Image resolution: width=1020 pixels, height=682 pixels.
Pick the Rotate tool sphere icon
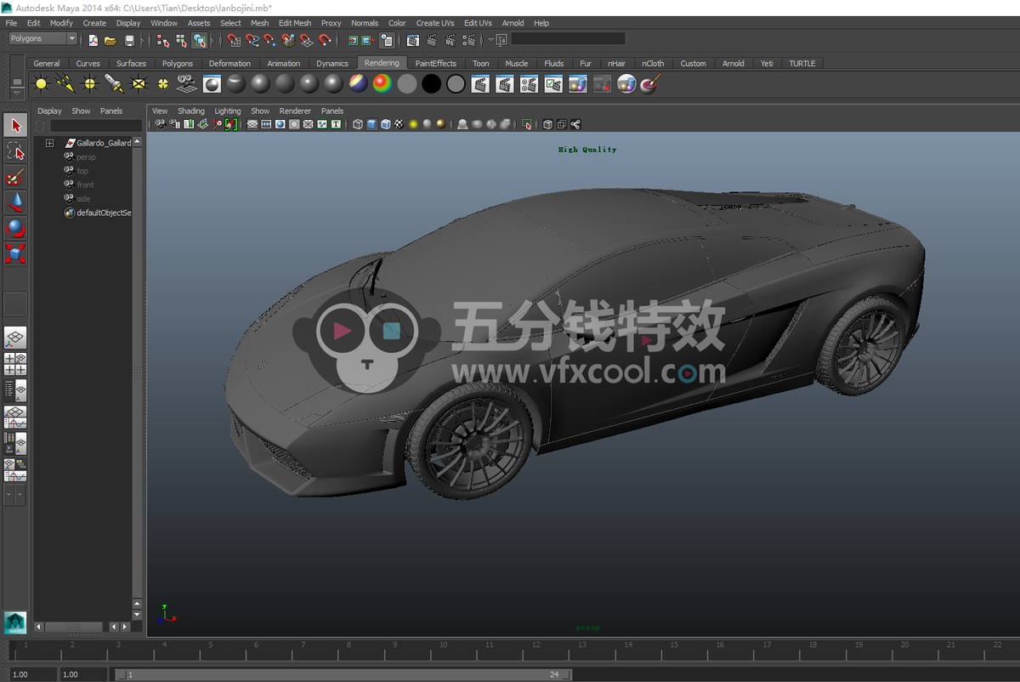15,228
